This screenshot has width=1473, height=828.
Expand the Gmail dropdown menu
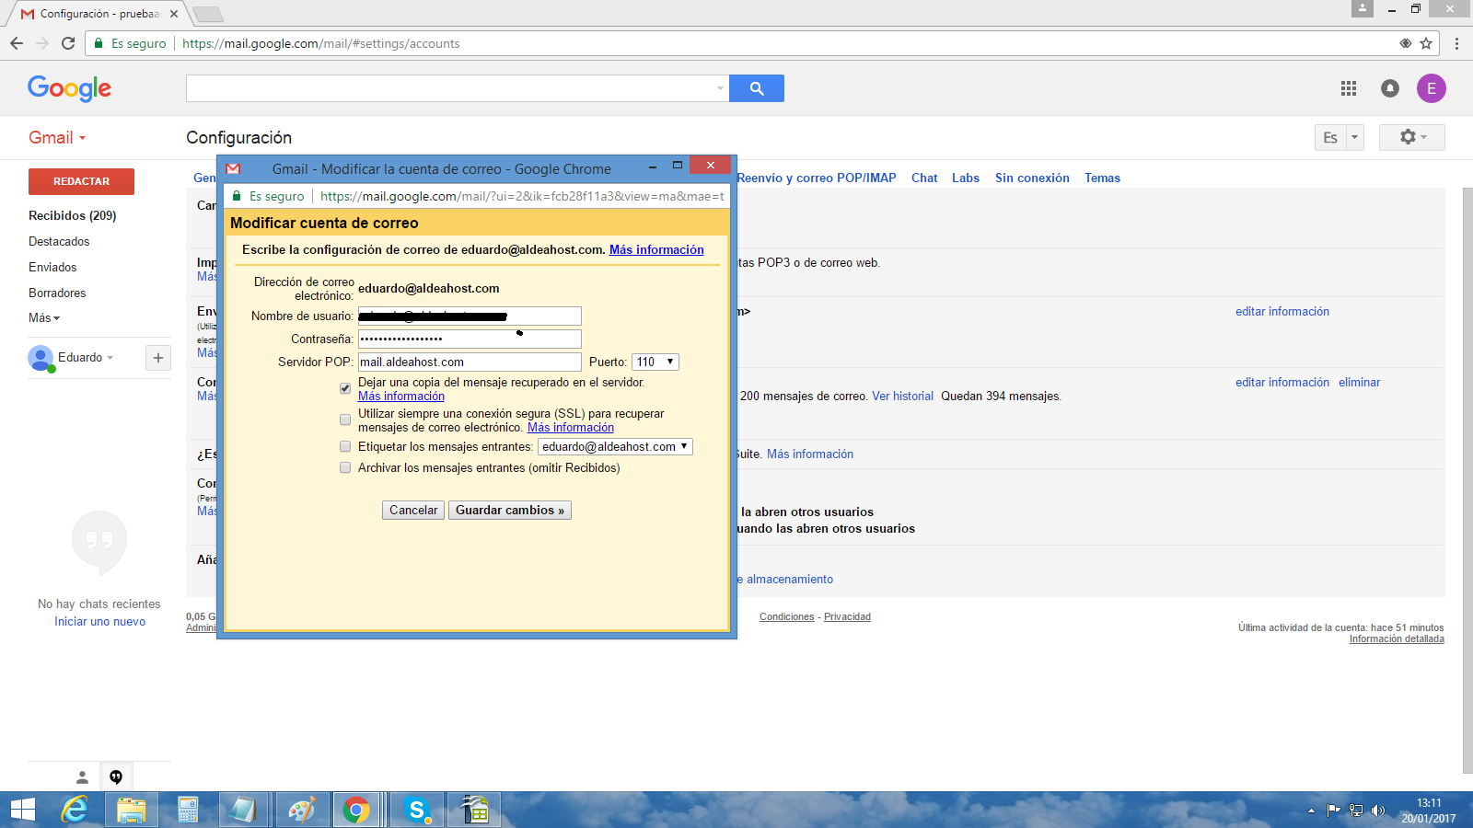pyautogui.click(x=57, y=138)
